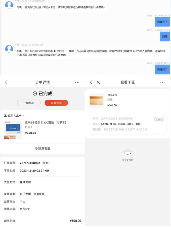Open more options on the 查看卡密 header
This screenshot has height=227, width=171.
click(x=162, y=82)
